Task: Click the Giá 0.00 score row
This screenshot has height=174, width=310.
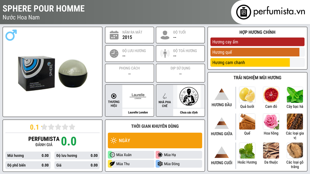Action: tap(77, 165)
